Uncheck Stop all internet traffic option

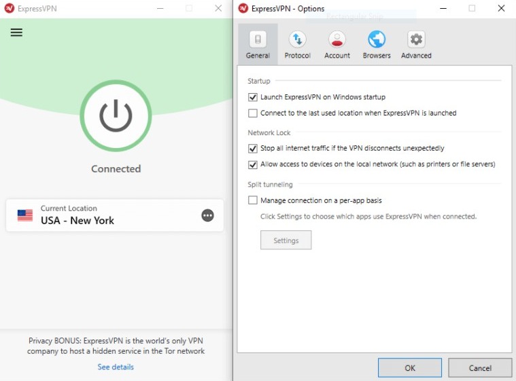point(253,148)
